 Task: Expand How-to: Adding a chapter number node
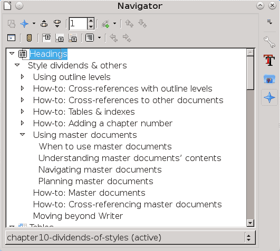22,123
